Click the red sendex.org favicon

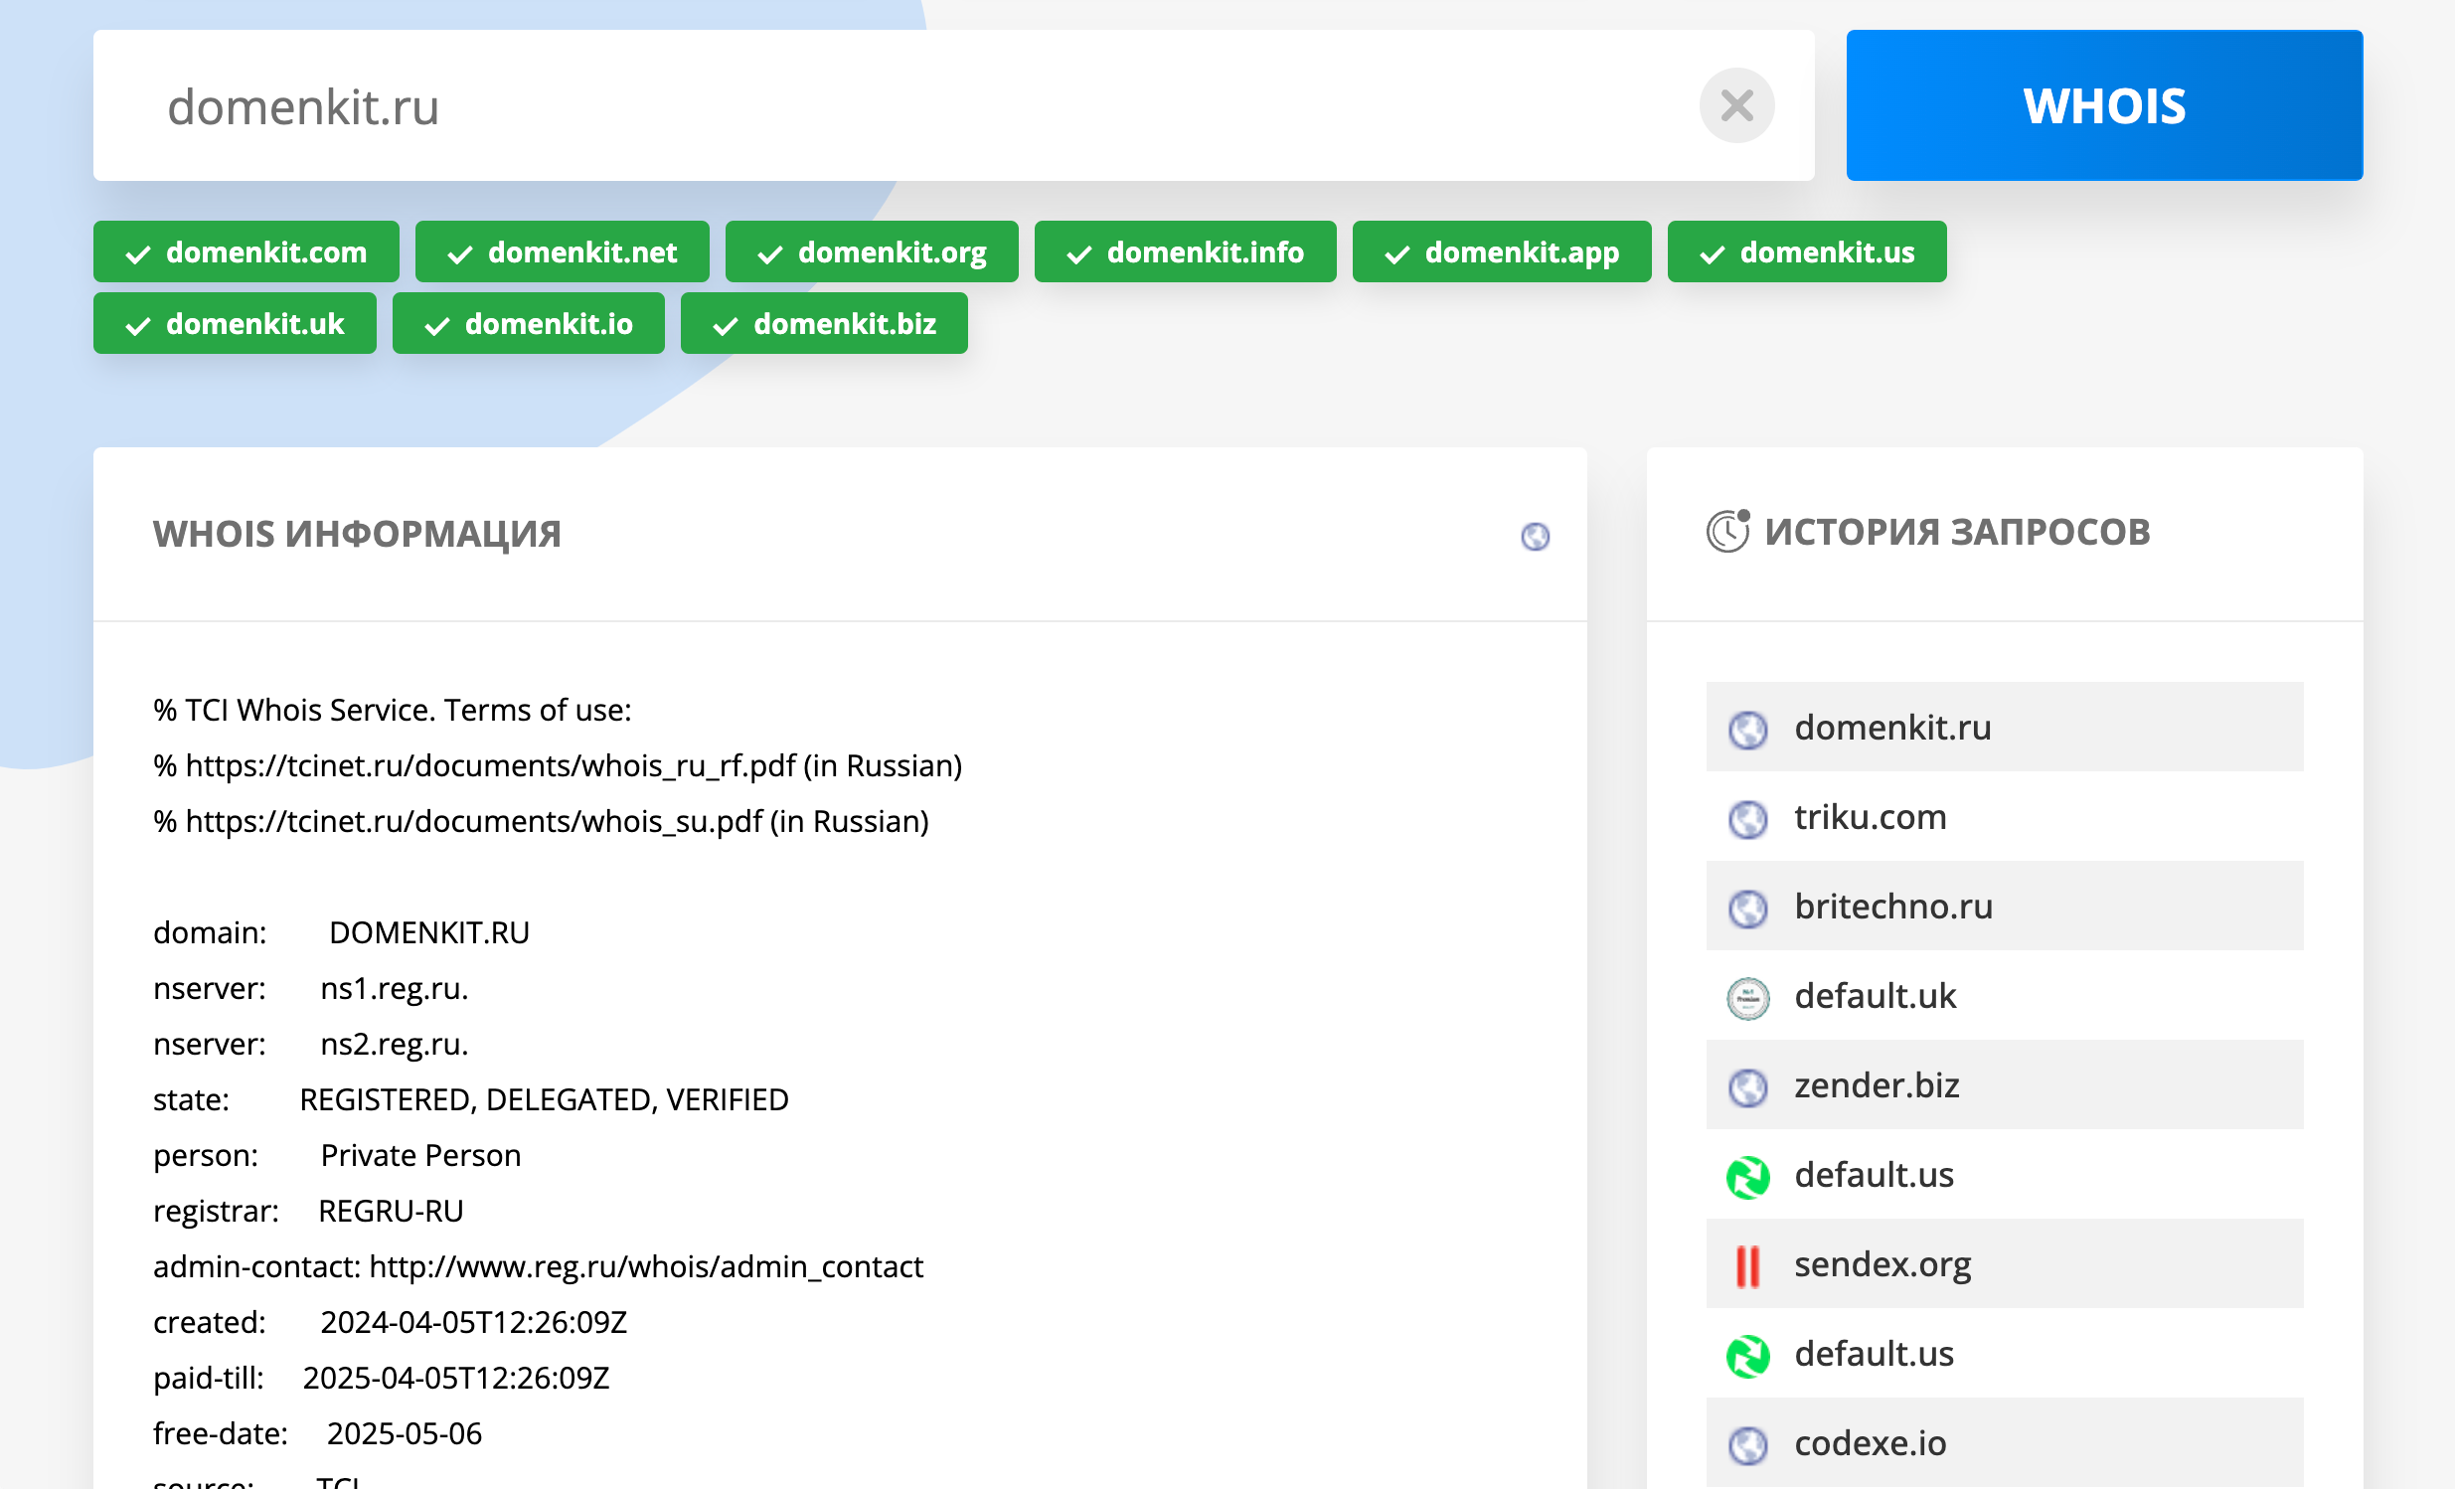point(1746,1265)
